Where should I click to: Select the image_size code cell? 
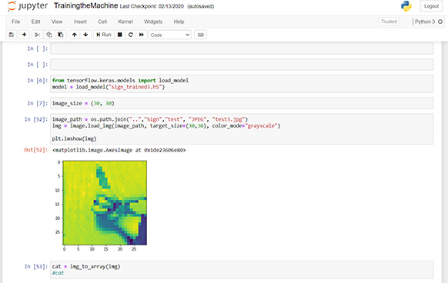click(242, 103)
